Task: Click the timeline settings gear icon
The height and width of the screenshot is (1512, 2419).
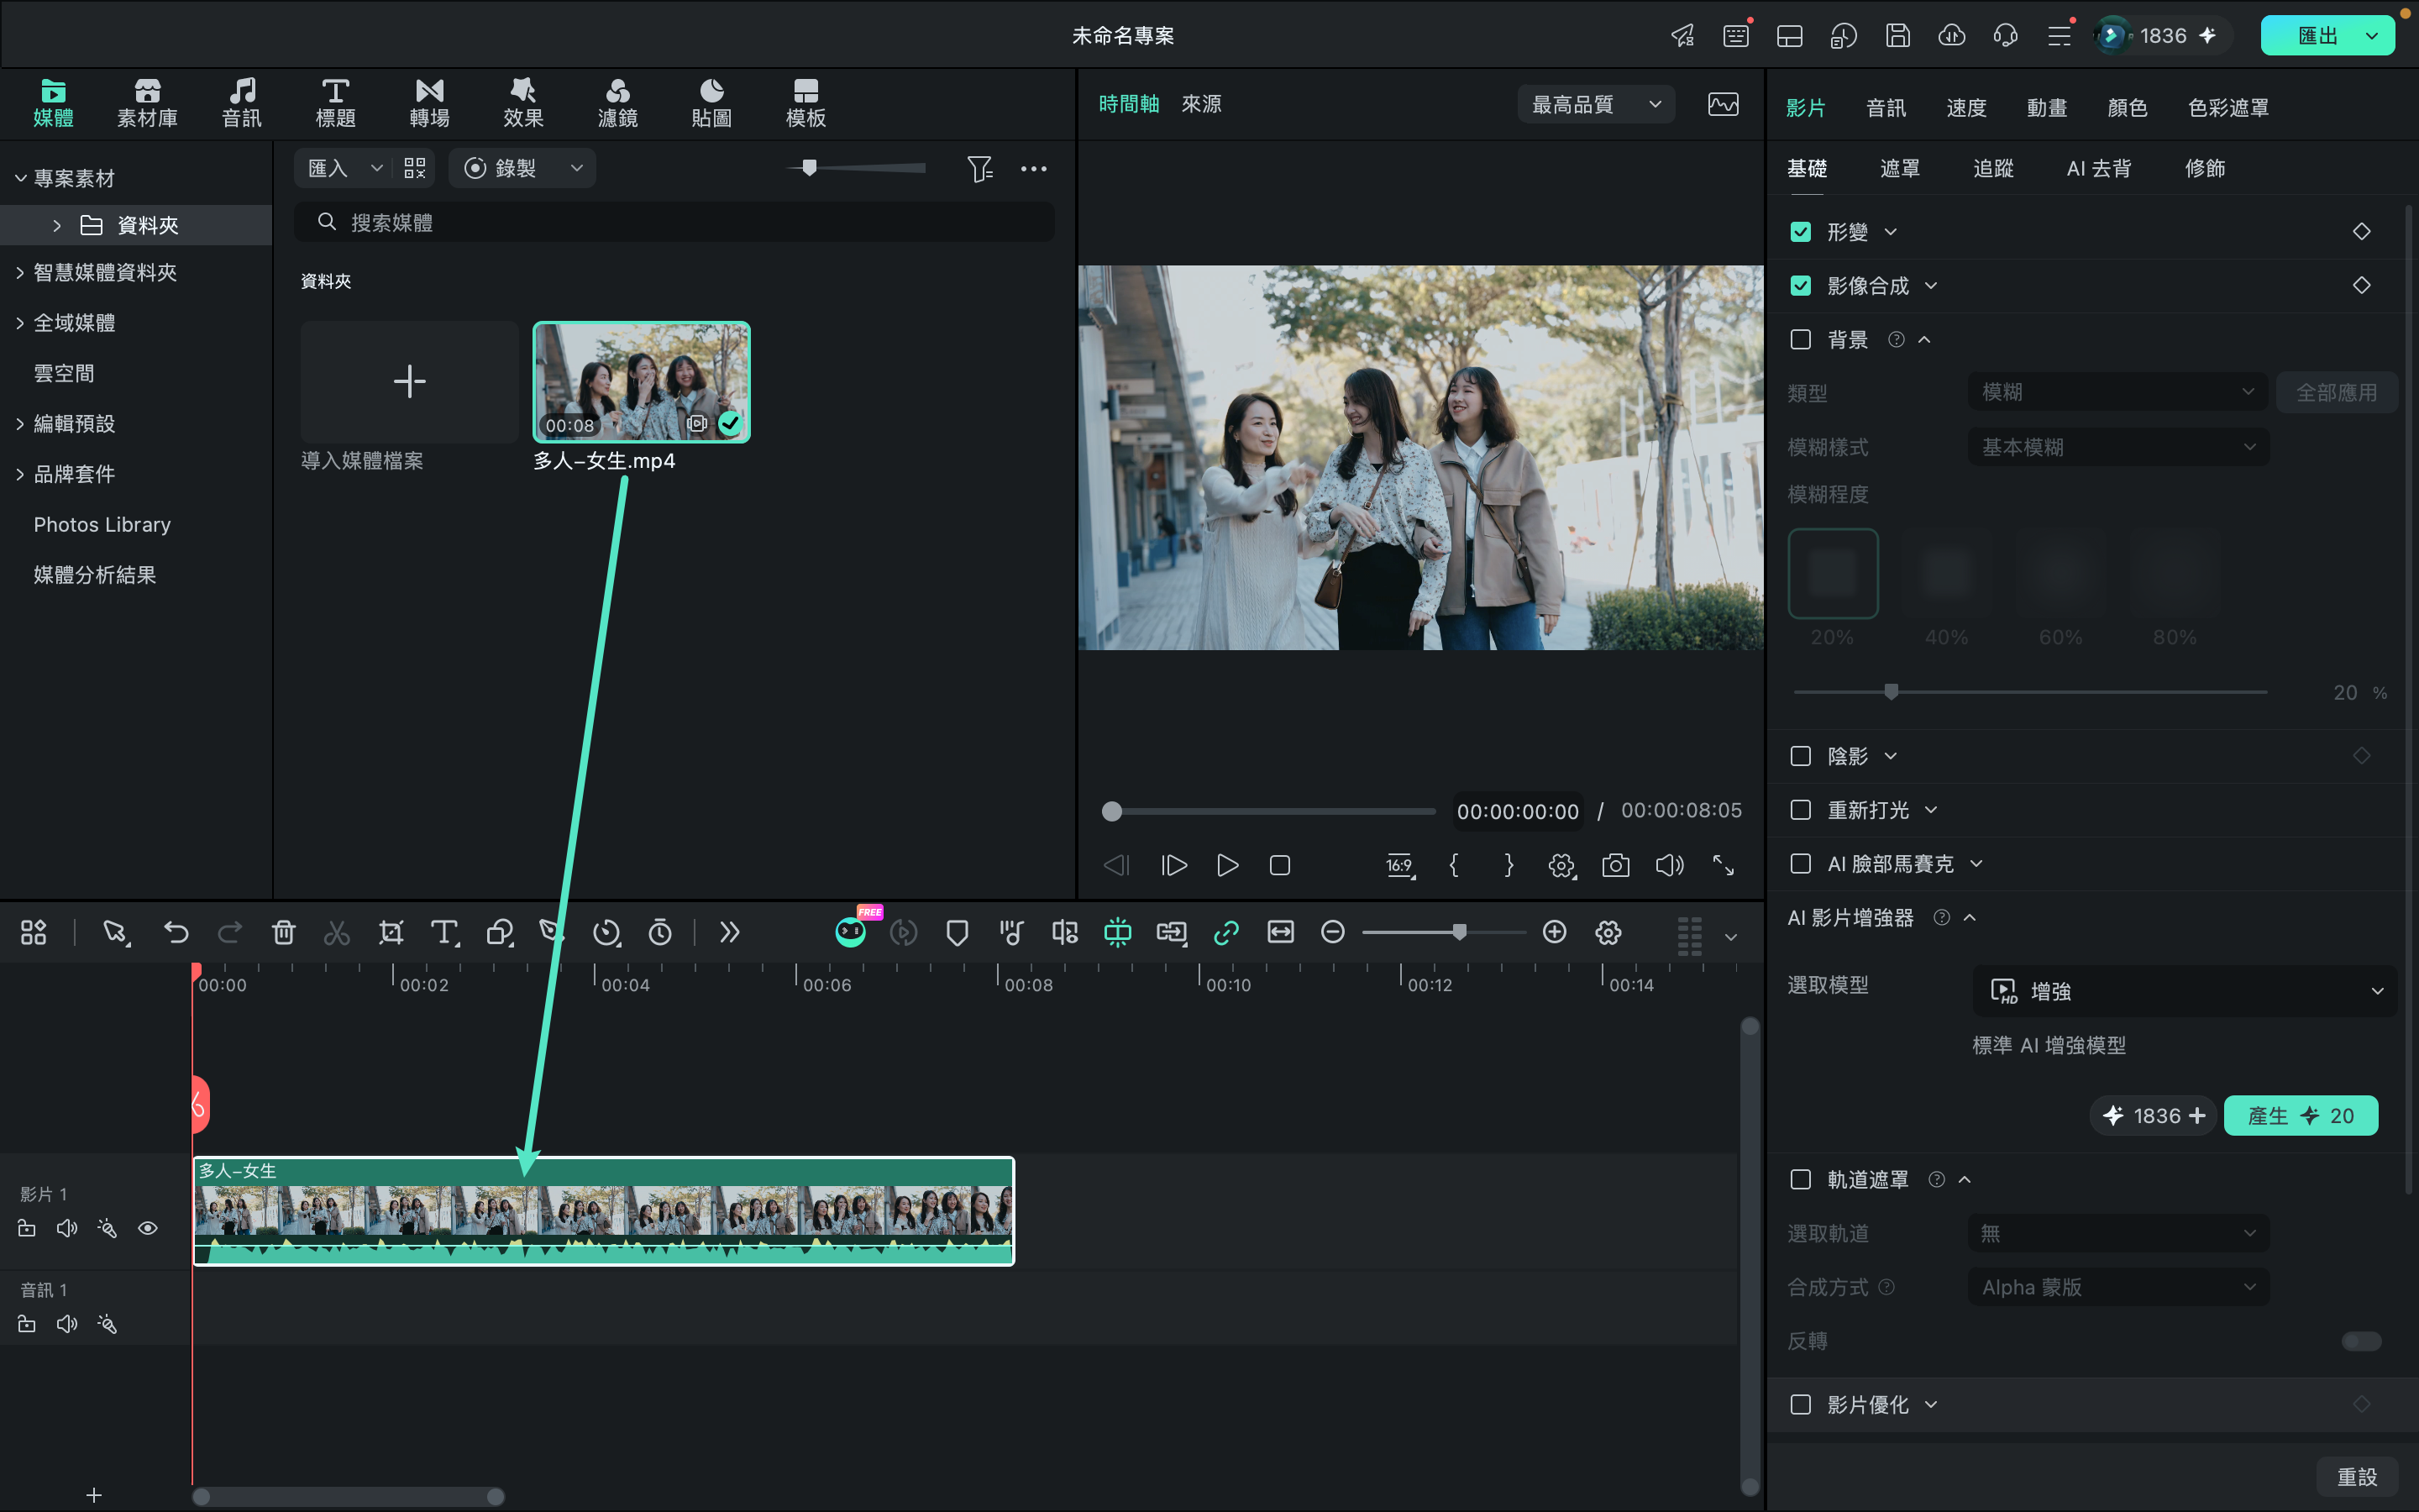Action: (1608, 932)
